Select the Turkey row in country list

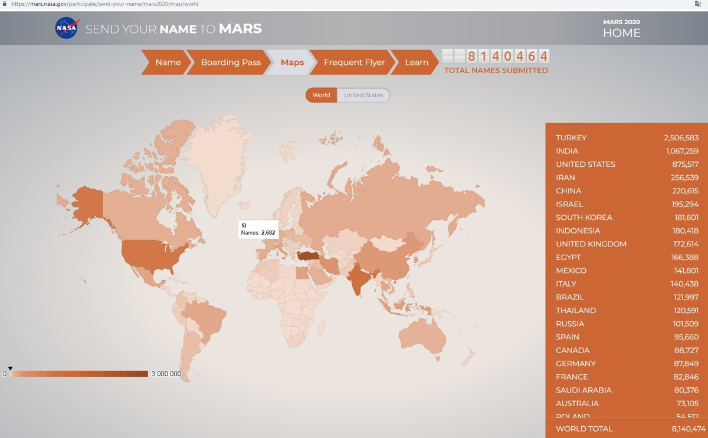click(627, 138)
